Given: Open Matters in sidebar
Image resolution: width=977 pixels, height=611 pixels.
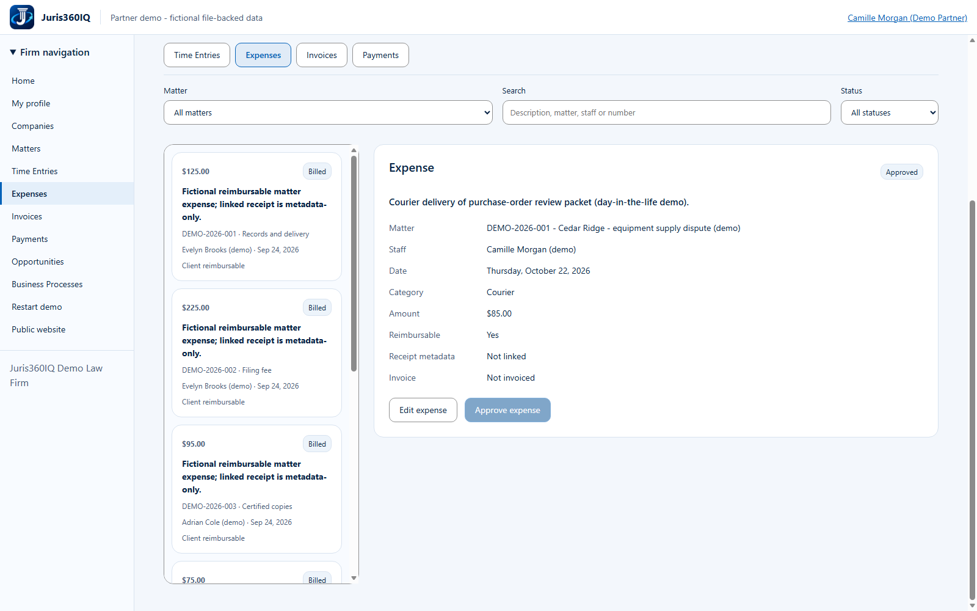Looking at the screenshot, I should (x=67, y=148).
